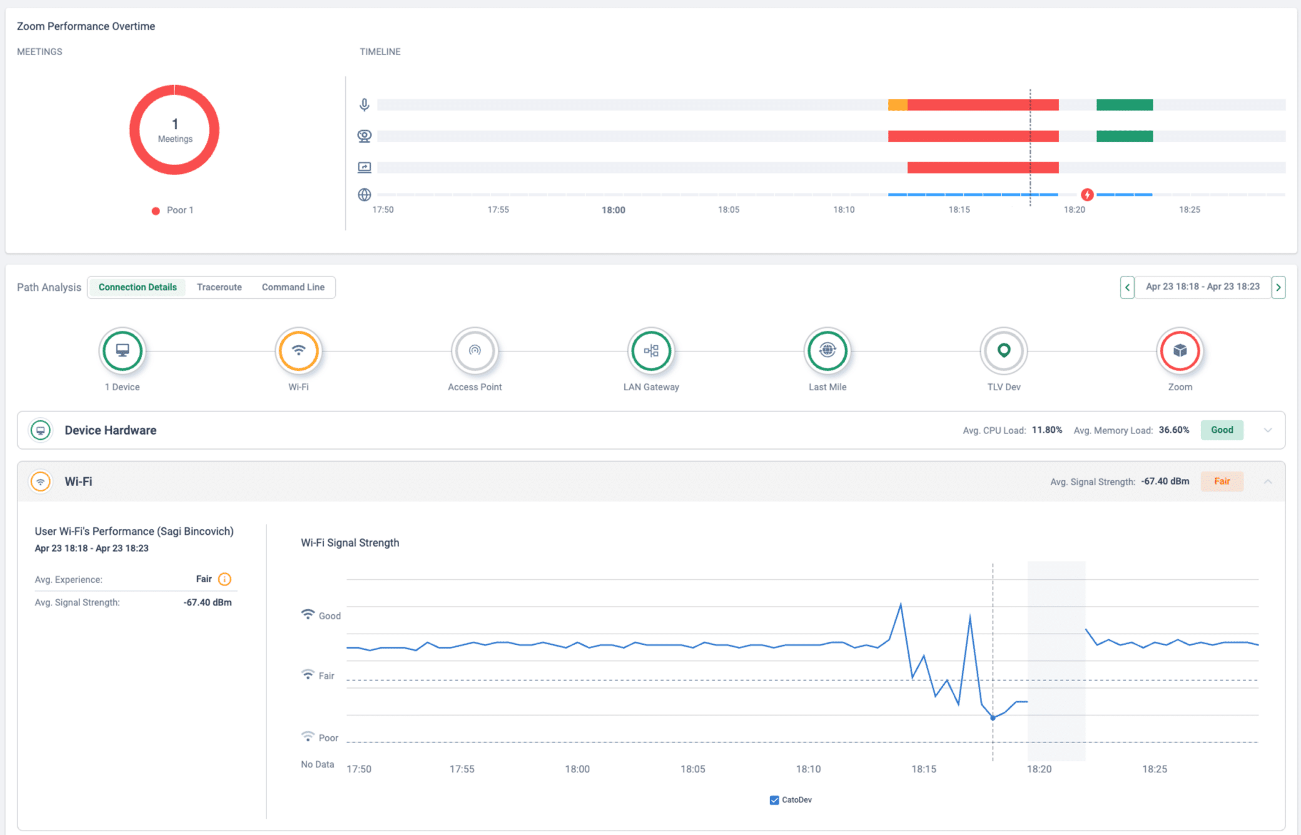This screenshot has width=1301, height=835.
Task: Click the -67.40 dBm header value
Action: tap(1165, 481)
